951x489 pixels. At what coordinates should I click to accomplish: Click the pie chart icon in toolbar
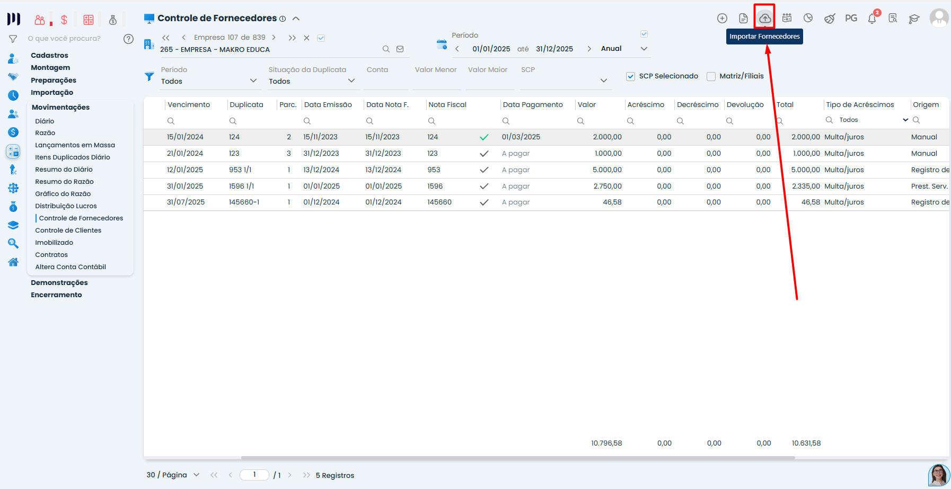(808, 19)
